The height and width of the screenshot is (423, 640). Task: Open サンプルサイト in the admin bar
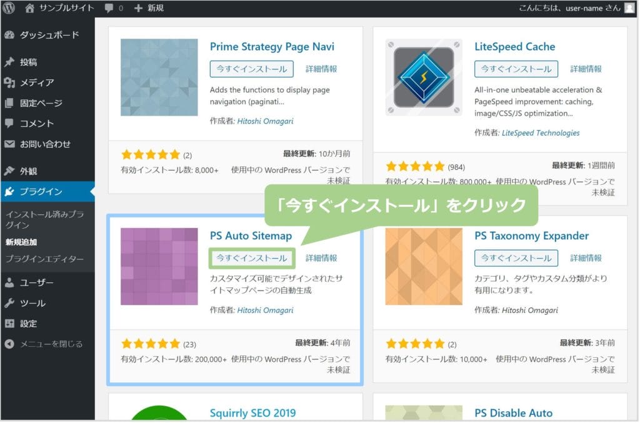66,7
